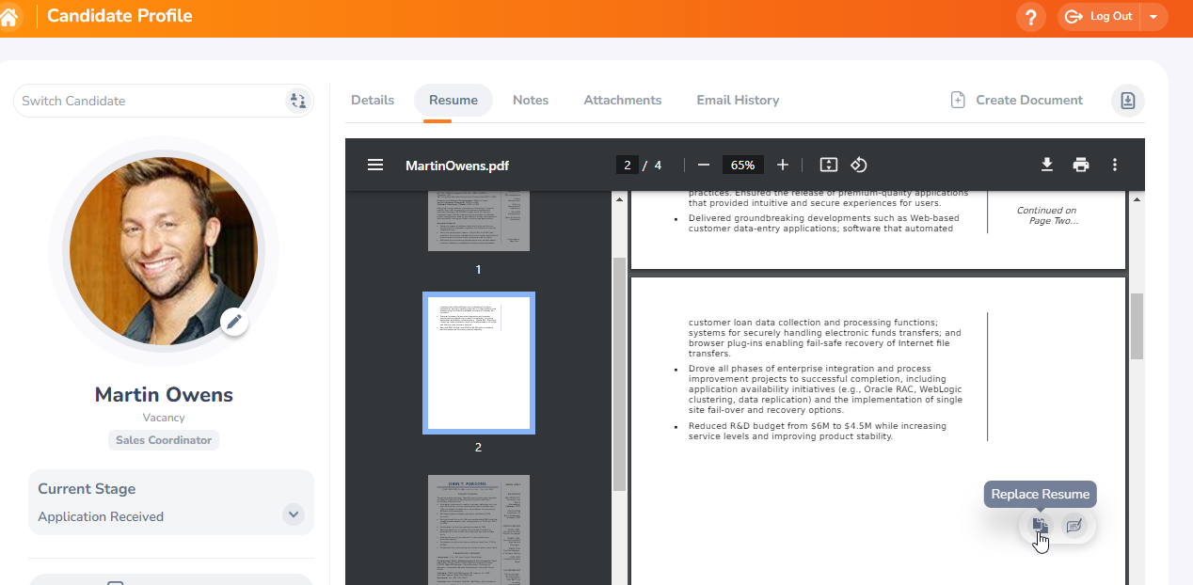Screen dimensions: 1193x585
Task: Open the PDF viewer sidebar menu
Action: 375,165
